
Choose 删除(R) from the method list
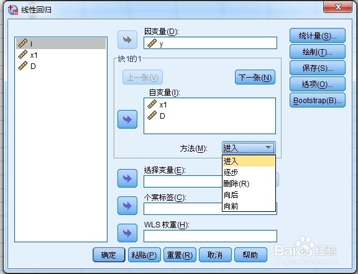249,183
